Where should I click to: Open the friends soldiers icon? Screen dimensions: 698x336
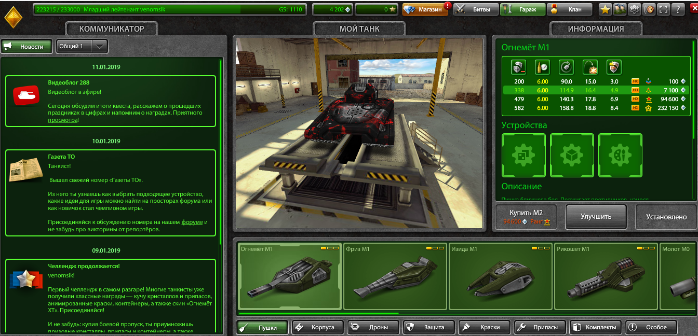[620, 9]
